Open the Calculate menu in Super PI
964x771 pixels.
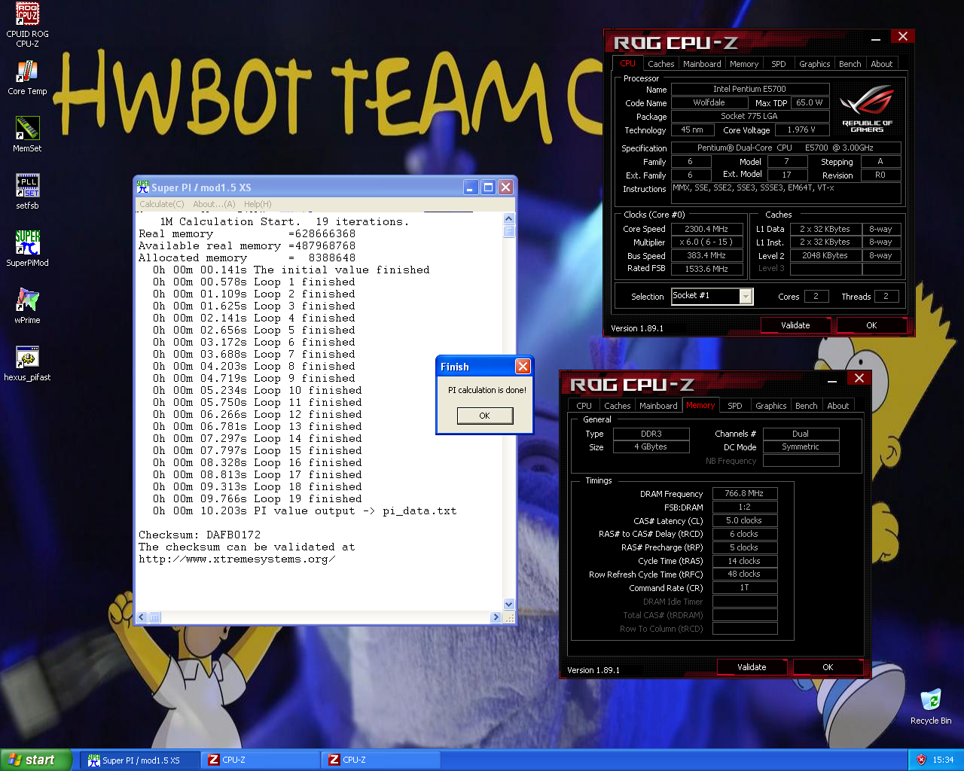click(x=161, y=204)
